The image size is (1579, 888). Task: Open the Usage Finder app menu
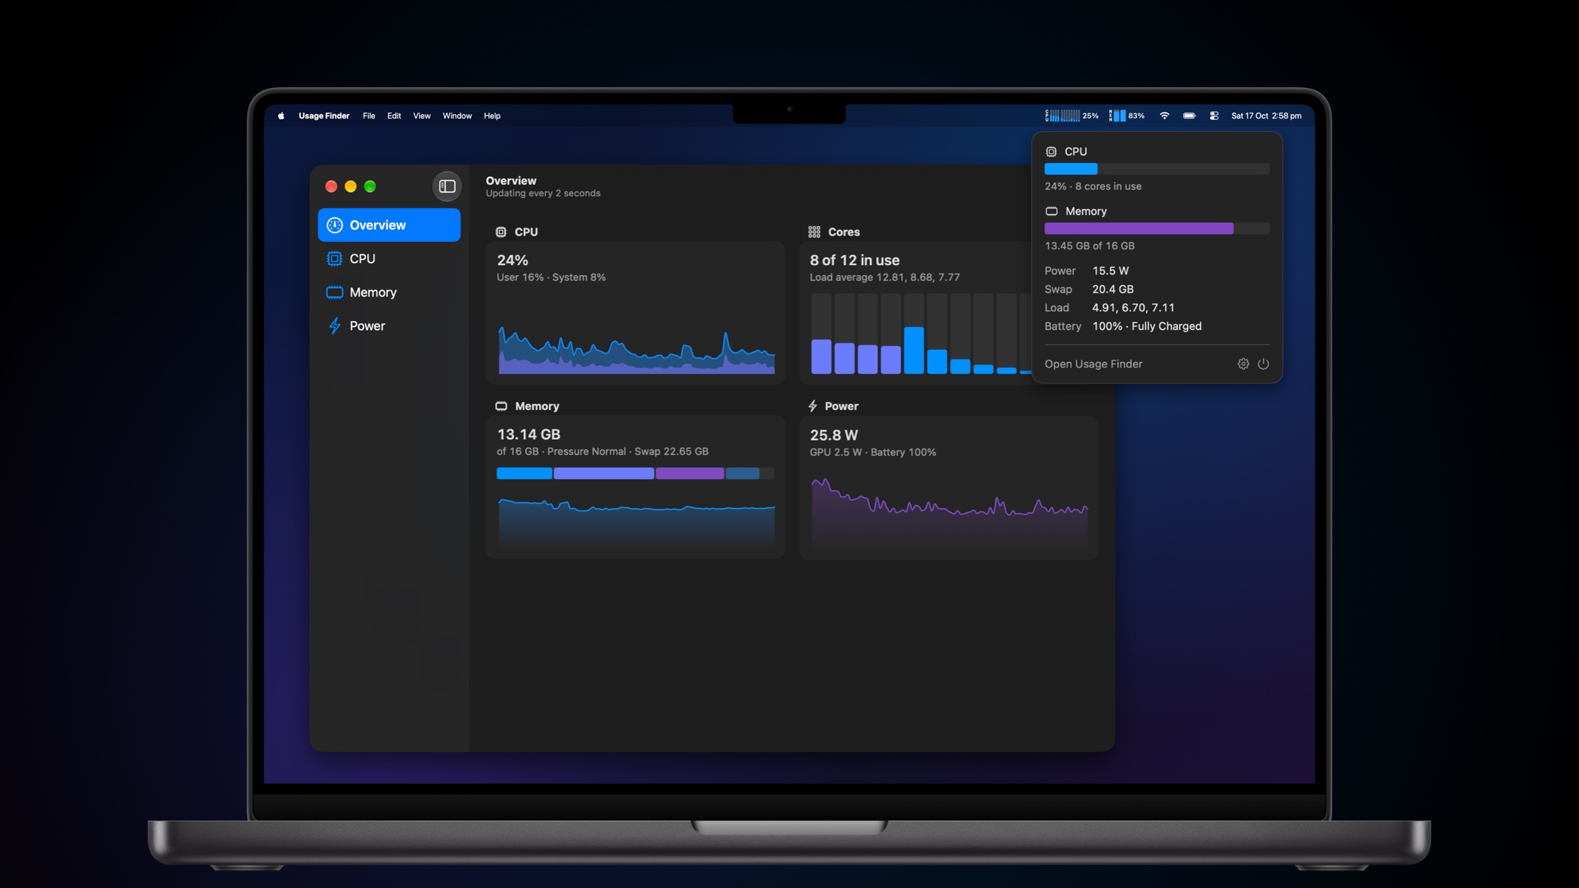[x=324, y=116]
